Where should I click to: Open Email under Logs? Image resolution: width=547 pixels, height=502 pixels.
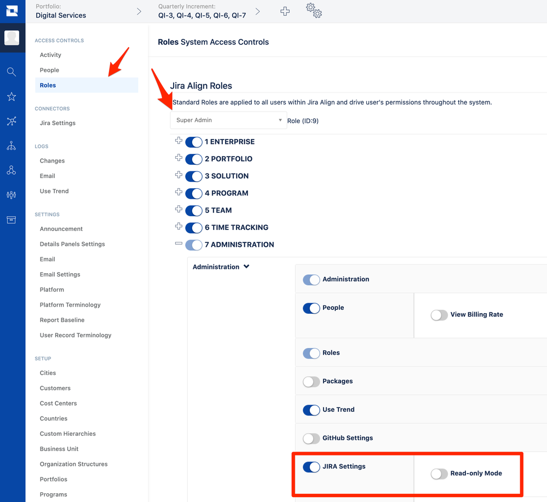pyautogui.click(x=48, y=176)
